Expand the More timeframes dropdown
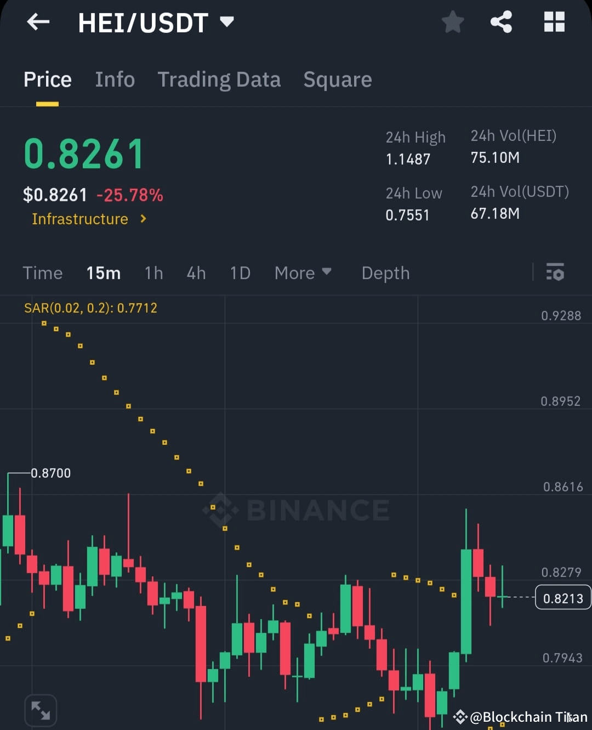This screenshot has width=592, height=730. 303,273
